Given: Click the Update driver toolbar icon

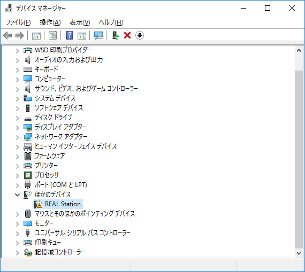Looking at the screenshot, I should click(116, 35).
